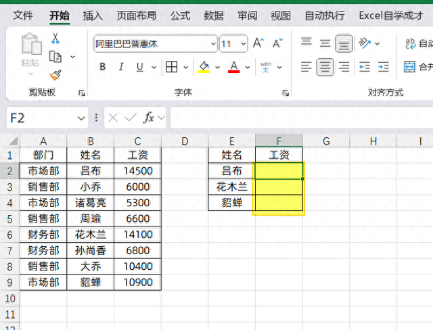433x330 pixels.
Task: Confirm the entry with the checkmark icon
Action: [x=131, y=118]
